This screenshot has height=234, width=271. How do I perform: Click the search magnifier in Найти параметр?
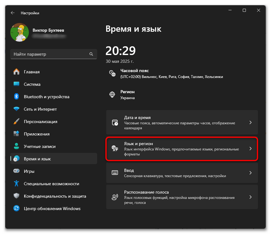91,54
